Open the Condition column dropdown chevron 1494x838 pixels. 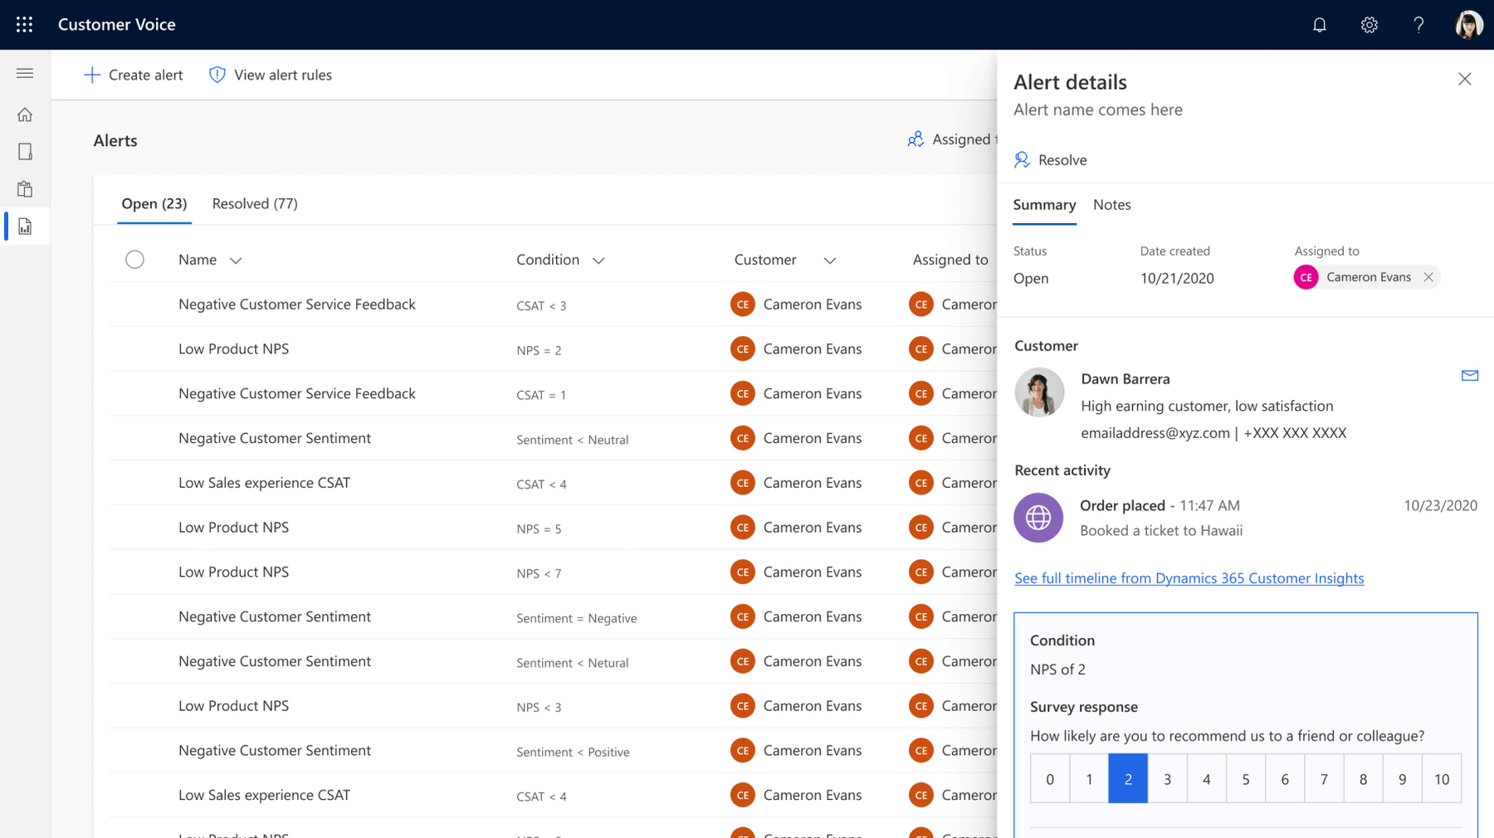pos(598,261)
